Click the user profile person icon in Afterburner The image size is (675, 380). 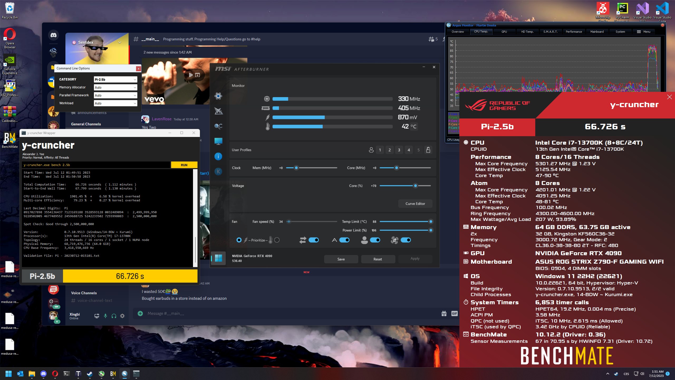click(371, 150)
